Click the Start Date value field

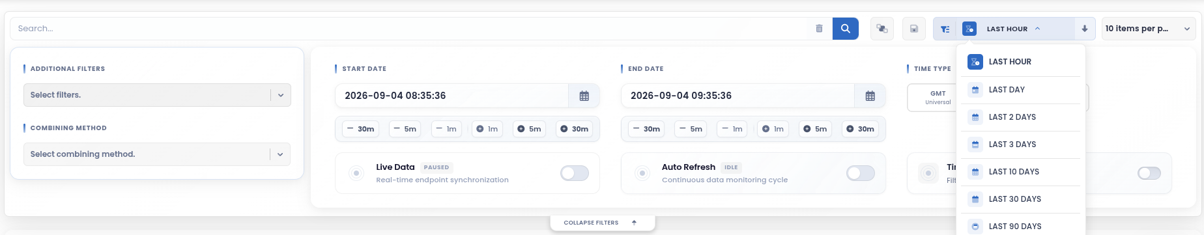pyautogui.click(x=452, y=96)
